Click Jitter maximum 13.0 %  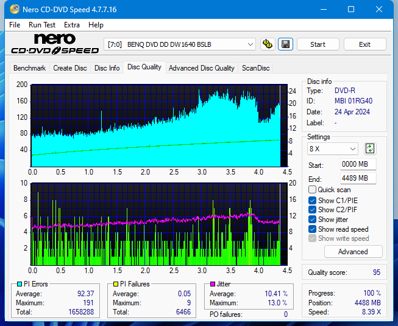pos(278,303)
